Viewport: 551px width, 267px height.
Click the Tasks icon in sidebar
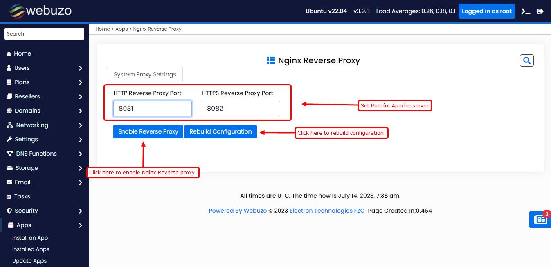click(9, 197)
